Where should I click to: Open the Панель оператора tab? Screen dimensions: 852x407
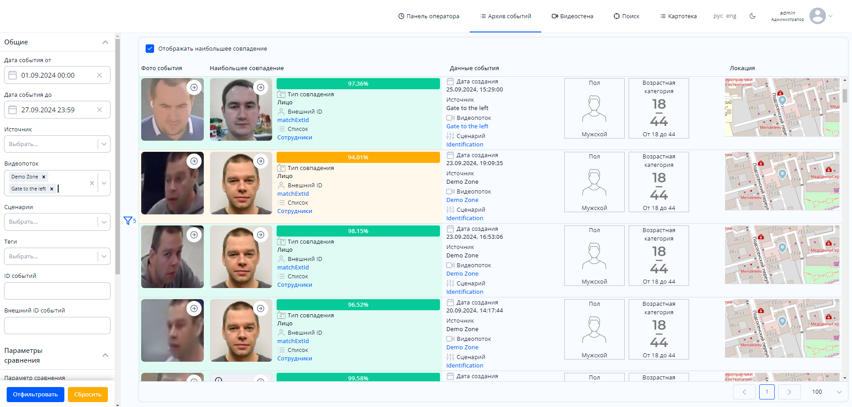click(x=428, y=16)
